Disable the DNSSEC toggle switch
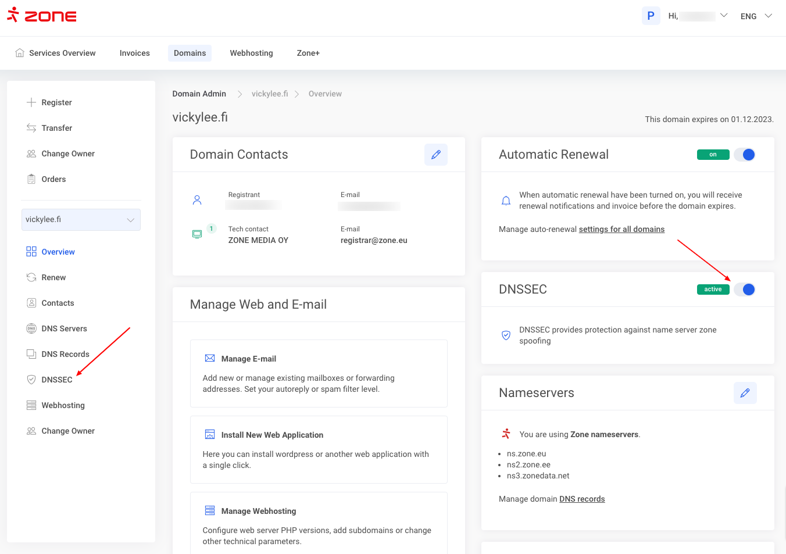The image size is (786, 554). click(x=744, y=289)
